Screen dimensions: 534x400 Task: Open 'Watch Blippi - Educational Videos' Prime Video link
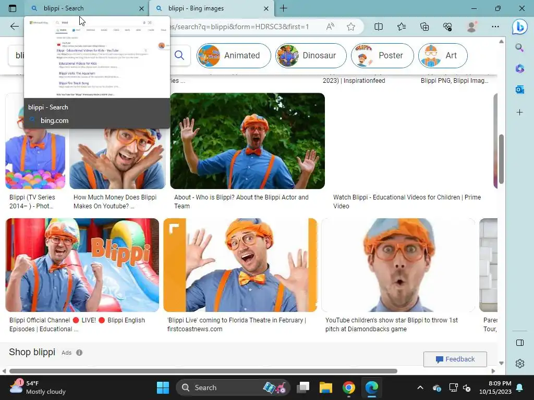(x=407, y=202)
